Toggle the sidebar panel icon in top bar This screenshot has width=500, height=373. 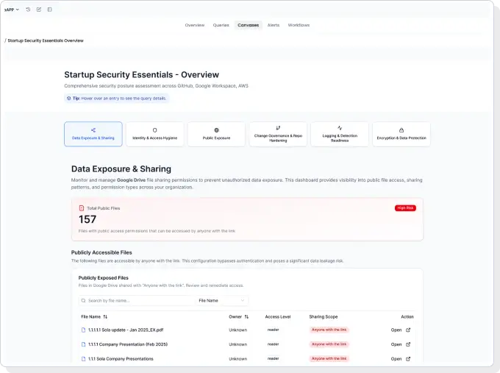49,10
